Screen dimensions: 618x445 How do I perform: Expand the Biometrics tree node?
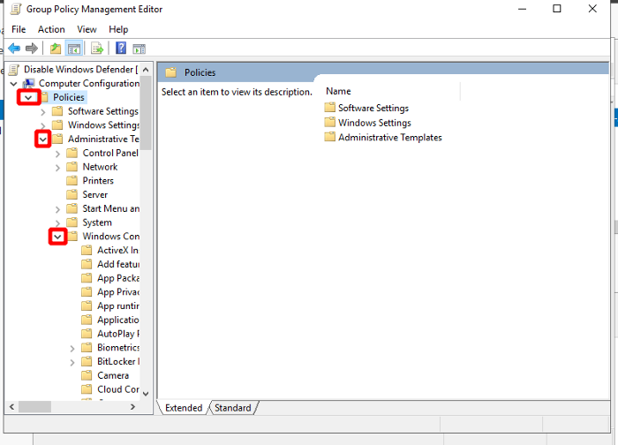pos(72,349)
